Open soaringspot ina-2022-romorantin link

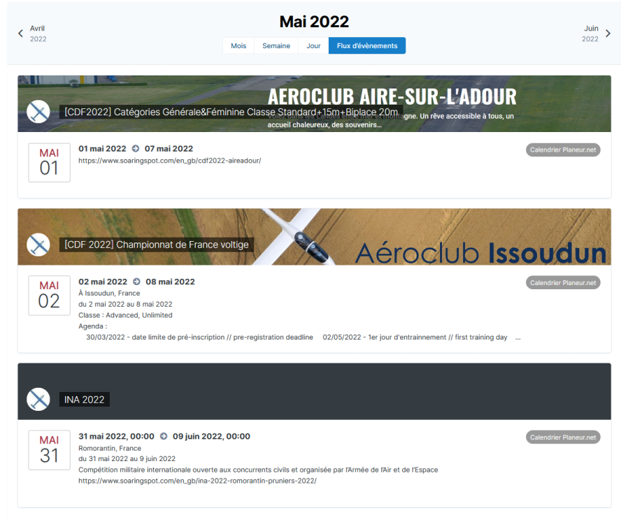(197, 481)
